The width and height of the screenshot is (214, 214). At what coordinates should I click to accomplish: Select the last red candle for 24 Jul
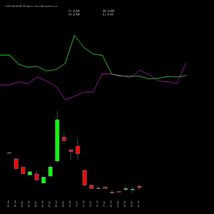[140, 187]
